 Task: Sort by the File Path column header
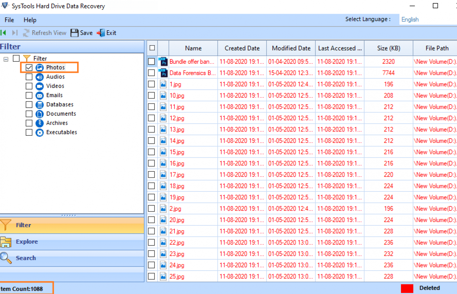[435, 48]
